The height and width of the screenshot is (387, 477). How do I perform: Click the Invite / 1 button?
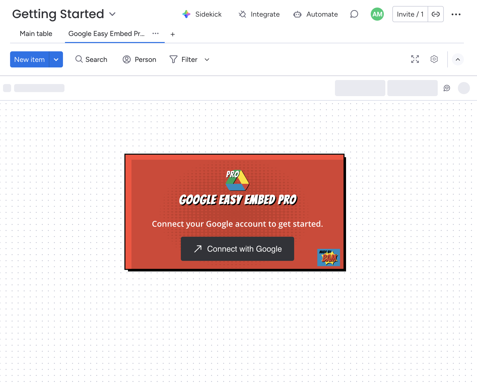[x=410, y=14]
